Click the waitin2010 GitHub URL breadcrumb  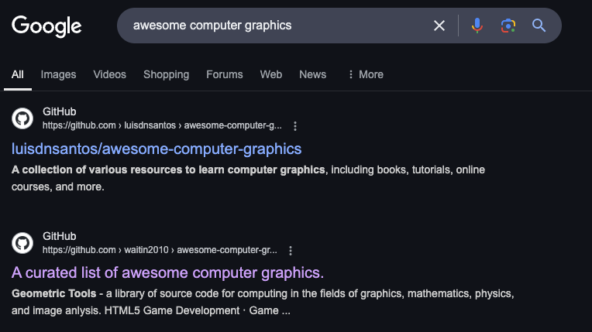[160, 250]
